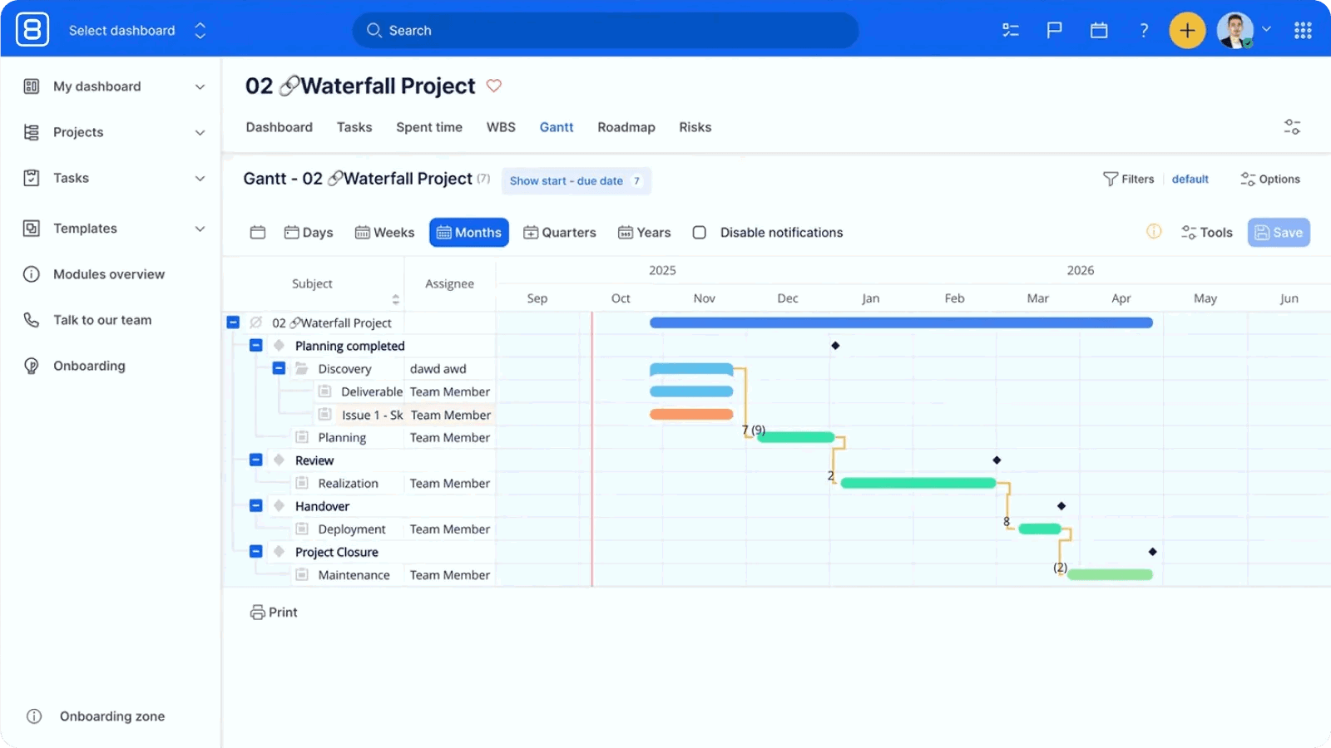Open the task list icon in top bar
1331x748 pixels.
coord(1011,31)
